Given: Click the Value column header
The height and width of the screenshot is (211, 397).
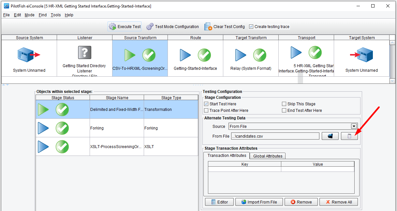Looking at the screenshot, I should click(x=318, y=164).
